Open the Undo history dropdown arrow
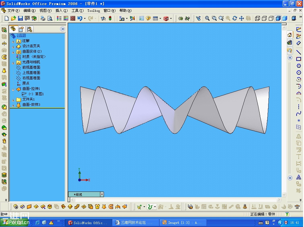Image resolution: width=304 pixels, height=227 pixels. (x=85, y=19)
